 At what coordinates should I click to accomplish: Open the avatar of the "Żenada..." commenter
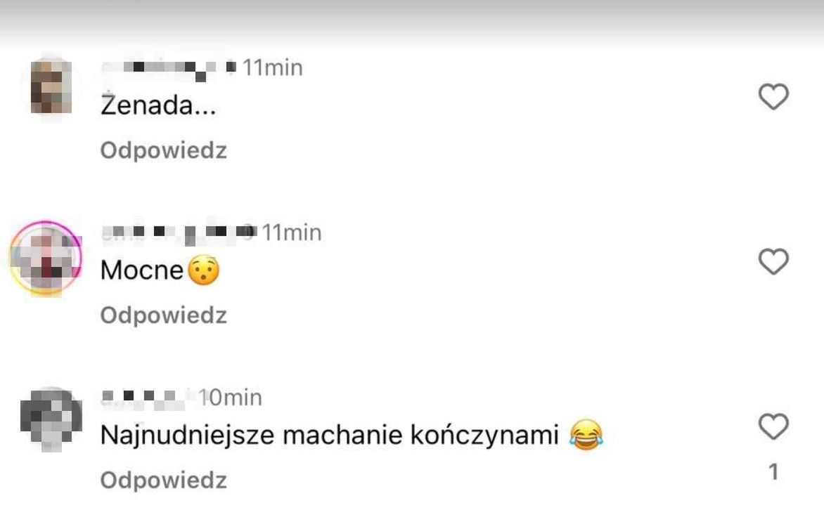coord(51,87)
